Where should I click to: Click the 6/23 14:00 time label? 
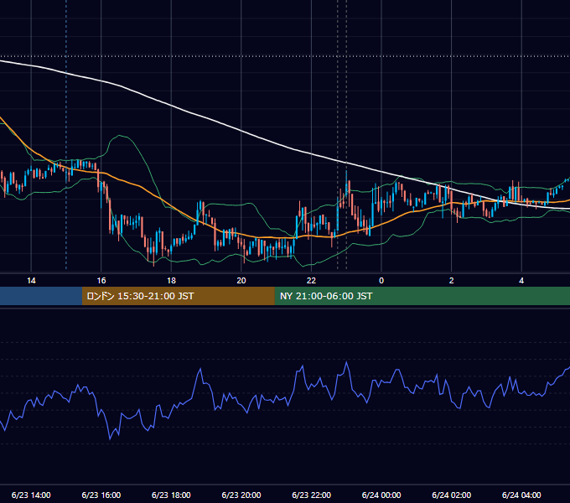[31, 495]
